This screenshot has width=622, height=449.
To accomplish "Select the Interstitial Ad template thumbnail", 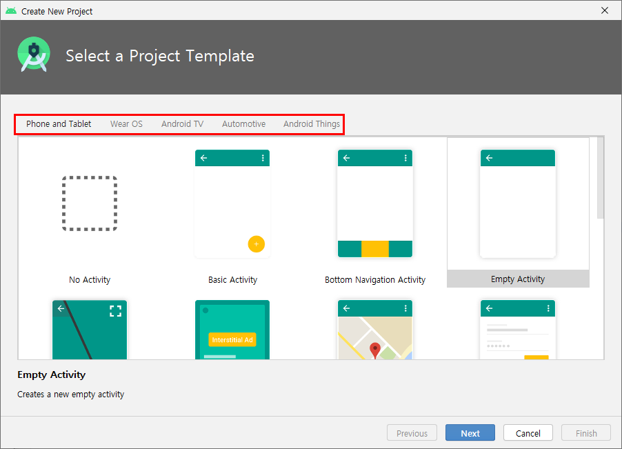I will (x=232, y=330).
